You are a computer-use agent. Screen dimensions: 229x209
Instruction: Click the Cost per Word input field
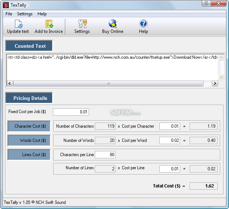[170, 140]
